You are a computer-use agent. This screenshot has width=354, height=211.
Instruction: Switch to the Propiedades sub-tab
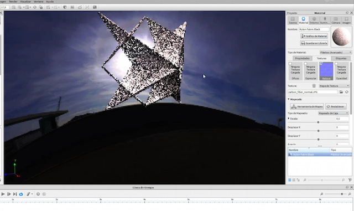(x=302, y=58)
